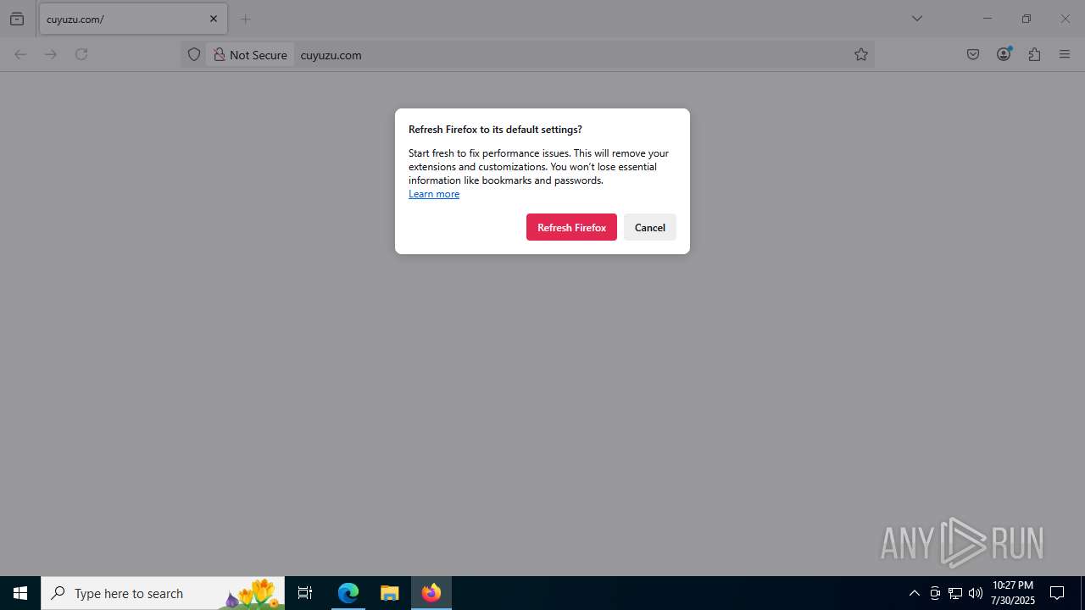1085x610 pixels.
Task: Open the Extensions puzzle icon
Action: 1034,54
